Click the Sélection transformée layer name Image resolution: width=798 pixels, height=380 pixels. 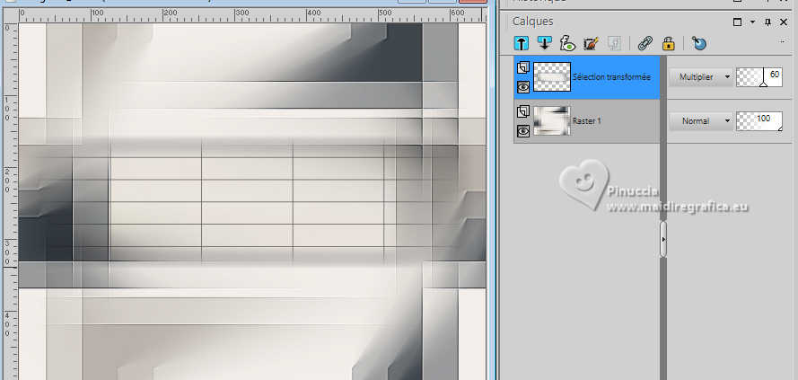click(x=611, y=77)
